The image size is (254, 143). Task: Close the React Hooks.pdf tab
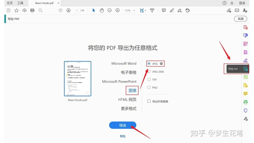tap(58, 3)
